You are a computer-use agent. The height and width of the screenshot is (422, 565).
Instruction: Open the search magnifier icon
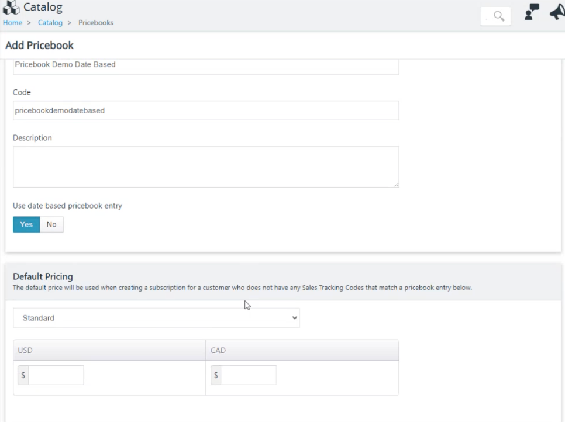499,16
